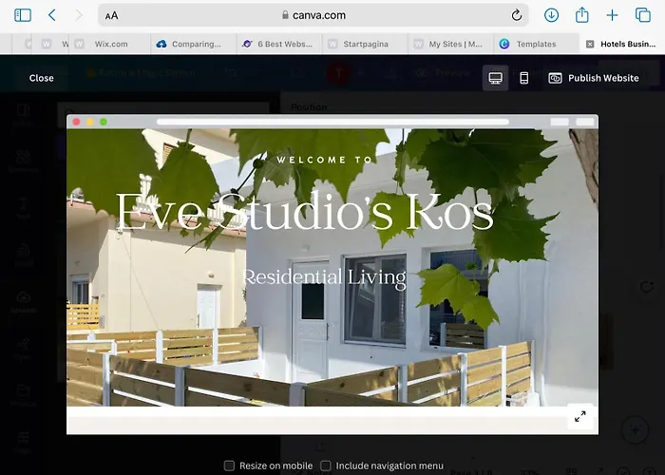Select the Templates tab
Viewport: 665px width, 475px height.
click(535, 44)
